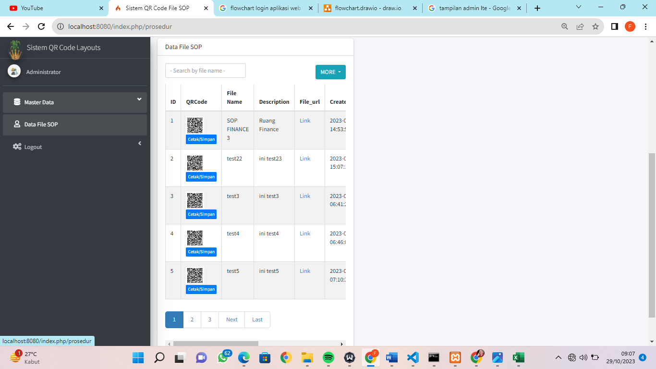656x369 pixels.
Task: Open File_url Link for test5 row
Action: 305,271
